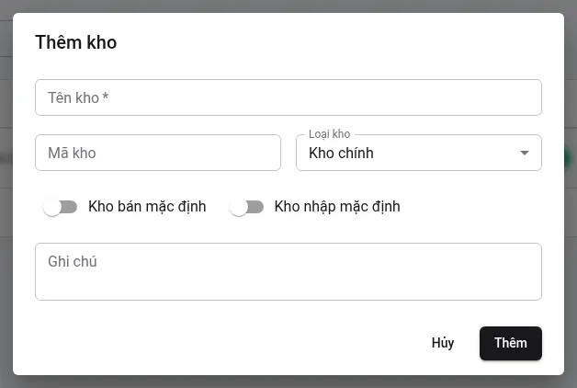The image size is (577, 388).
Task: Open the Loại kho dropdown
Action: (x=419, y=153)
